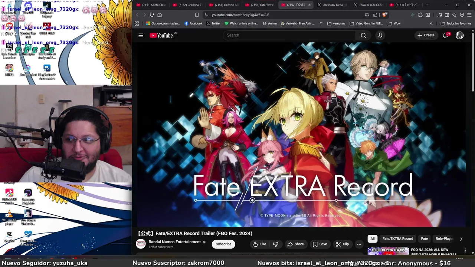Switch to Gordon Ramsay browser tab
Viewport: 475px width, 267px height.
pos(224,5)
